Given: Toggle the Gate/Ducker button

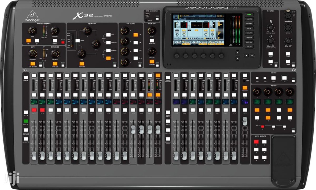Looking at the screenshot, I should tap(33, 63).
